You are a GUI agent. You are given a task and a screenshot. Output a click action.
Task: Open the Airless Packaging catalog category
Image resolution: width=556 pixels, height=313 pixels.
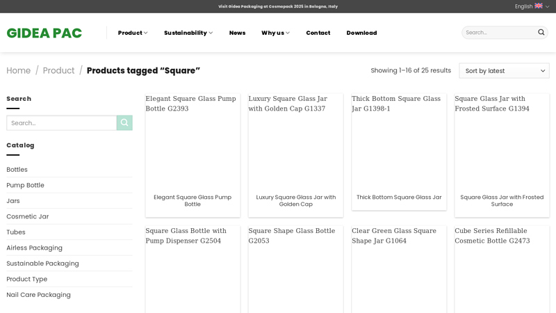tap(34, 248)
